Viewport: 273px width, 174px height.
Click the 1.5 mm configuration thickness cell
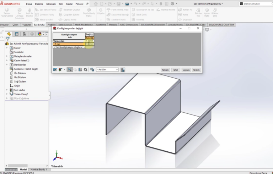pos(90,44)
